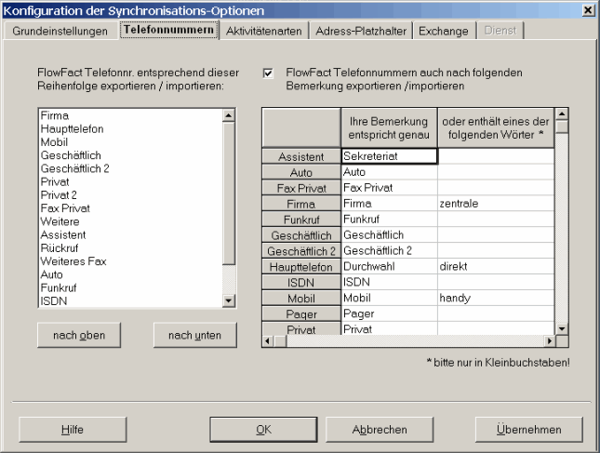Click the Sekreteriat cell in the table
The width and height of the screenshot is (600, 453).
click(389, 156)
